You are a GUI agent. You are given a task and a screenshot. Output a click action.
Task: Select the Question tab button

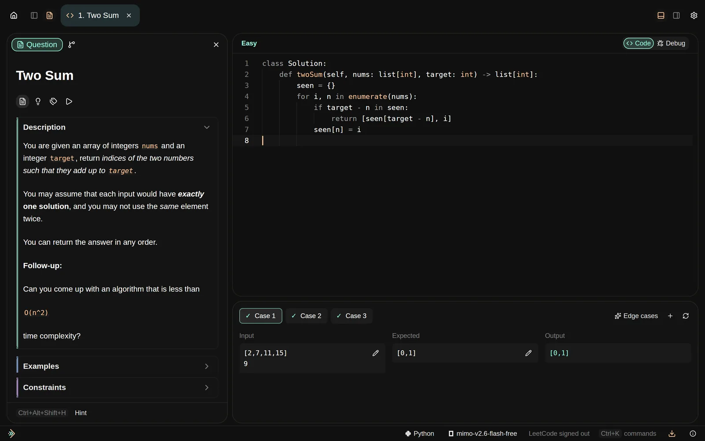pos(37,45)
